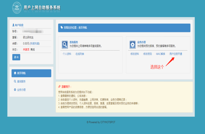
Task: Click the 查询服务 heading in the main panel
Action: coord(74,42)
